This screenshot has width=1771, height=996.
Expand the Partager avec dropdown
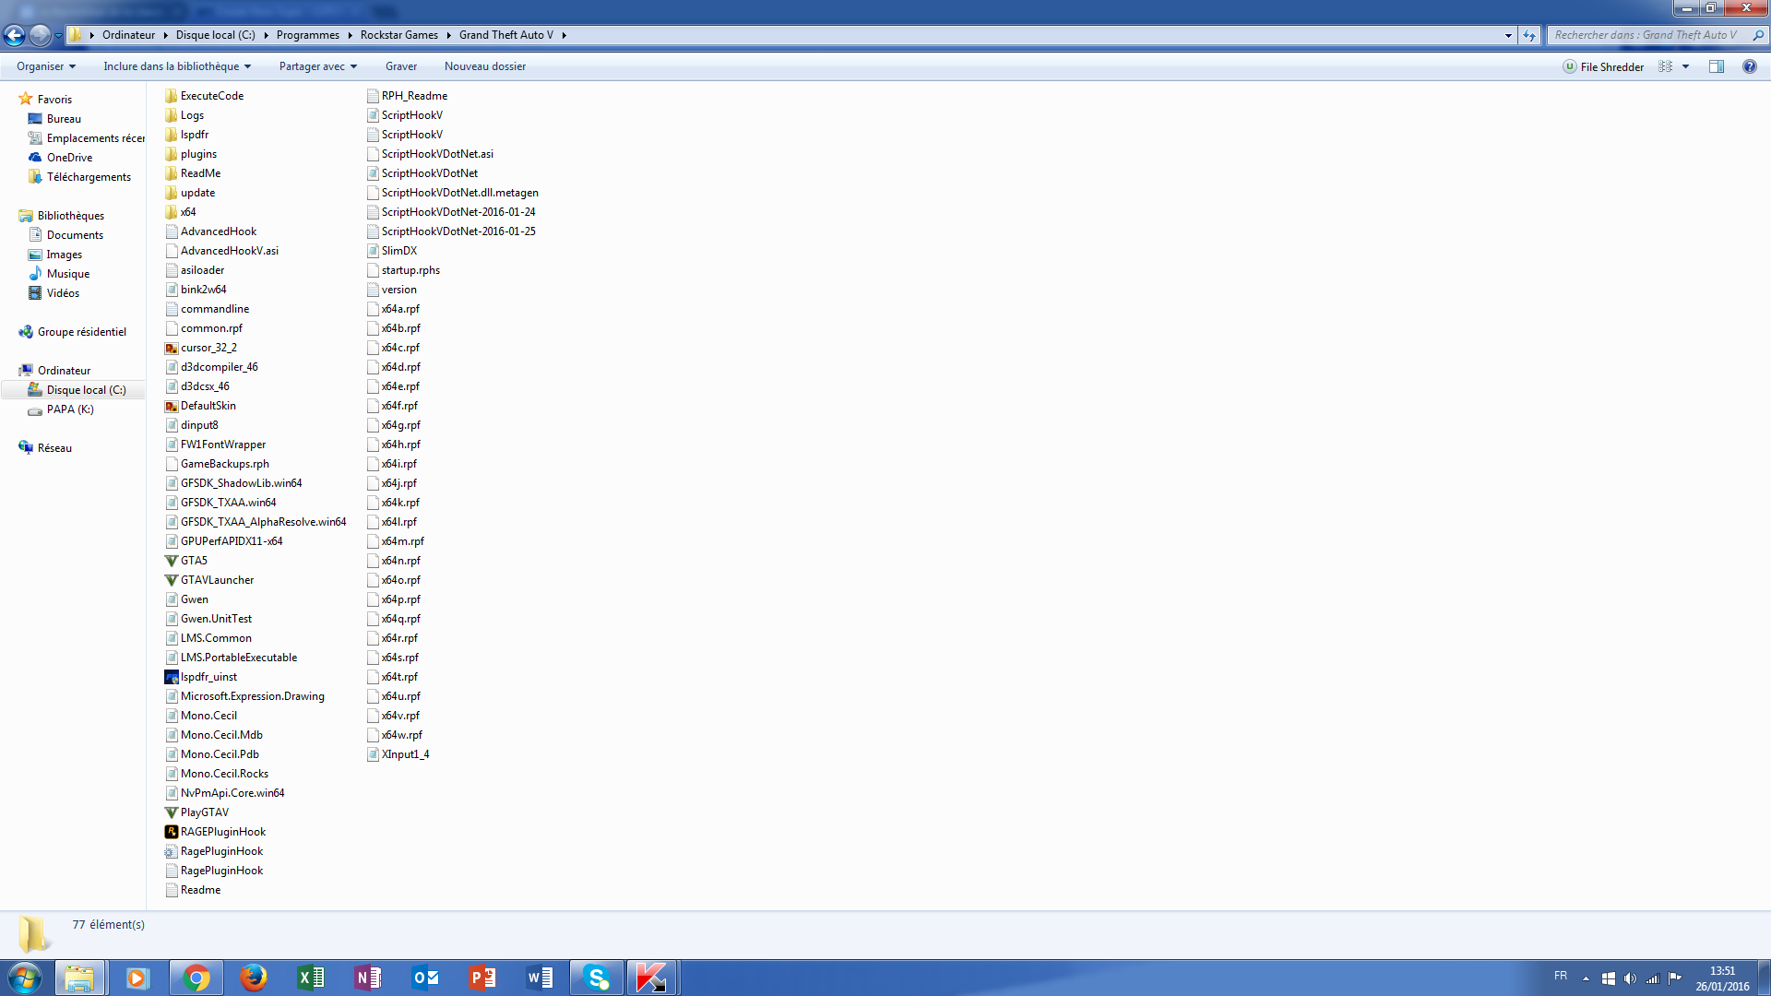317,66
